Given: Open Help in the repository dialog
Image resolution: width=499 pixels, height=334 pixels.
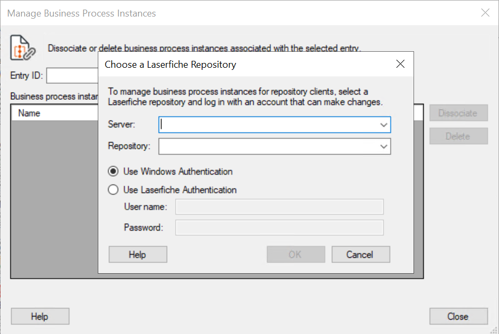Looking at the screenshot, I should [x=137, y=255].
